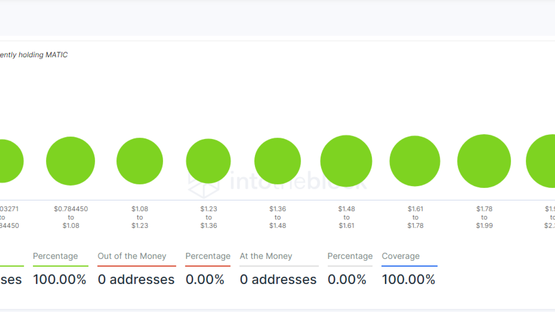Image resolution: width=555 pixels, height=312 pixels.
Task: Click the $1.36 to $1.48 range label
Action: (x=277, y=217)
